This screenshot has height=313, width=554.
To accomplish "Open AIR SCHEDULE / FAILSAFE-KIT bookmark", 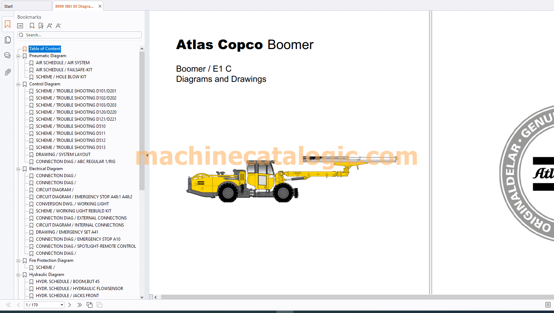I will point(64,70).
